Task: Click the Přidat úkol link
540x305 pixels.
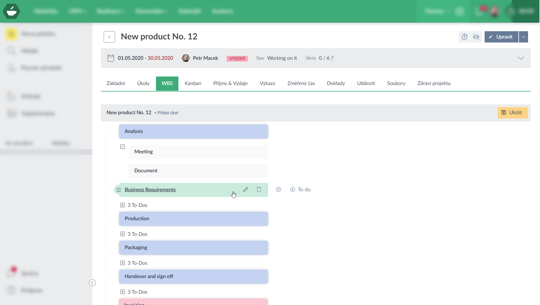Action: [166, 113]
